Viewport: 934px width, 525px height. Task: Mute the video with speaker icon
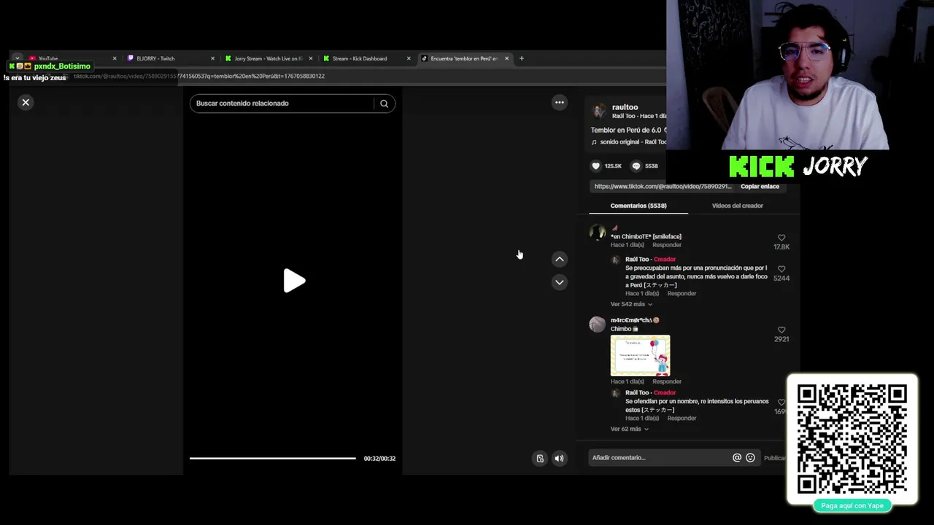point(559,459)
